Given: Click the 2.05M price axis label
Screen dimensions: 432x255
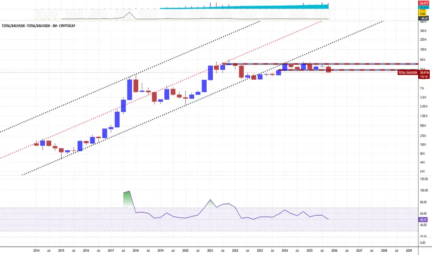Looking at the screenshot, I should (424, 107).
